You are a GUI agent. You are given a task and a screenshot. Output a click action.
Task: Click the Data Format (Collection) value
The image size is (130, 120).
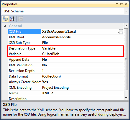pos(51,76)
